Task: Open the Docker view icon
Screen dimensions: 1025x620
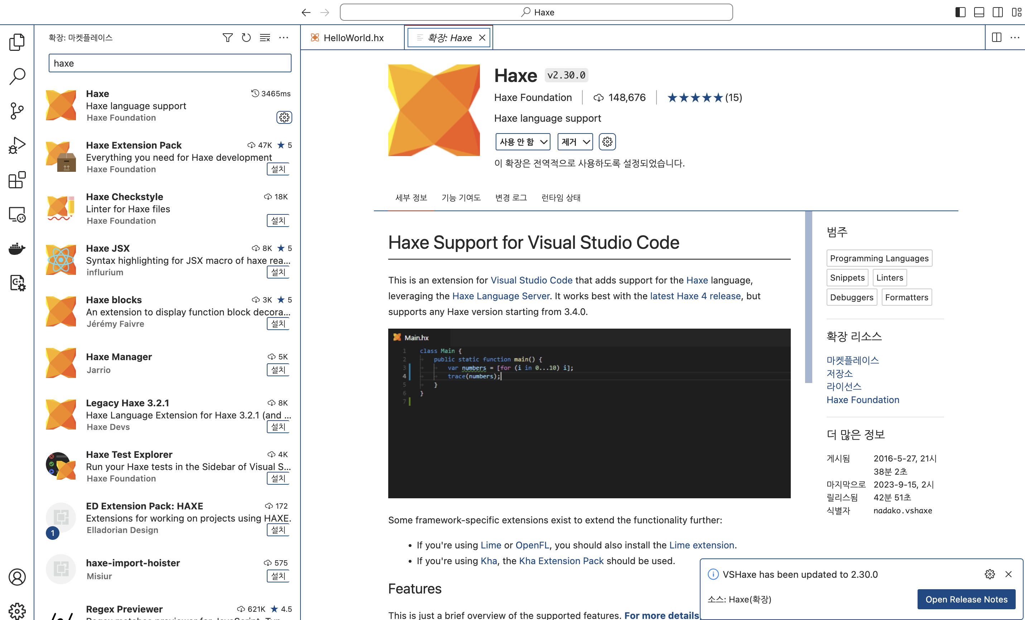Action: pos(16,249)
